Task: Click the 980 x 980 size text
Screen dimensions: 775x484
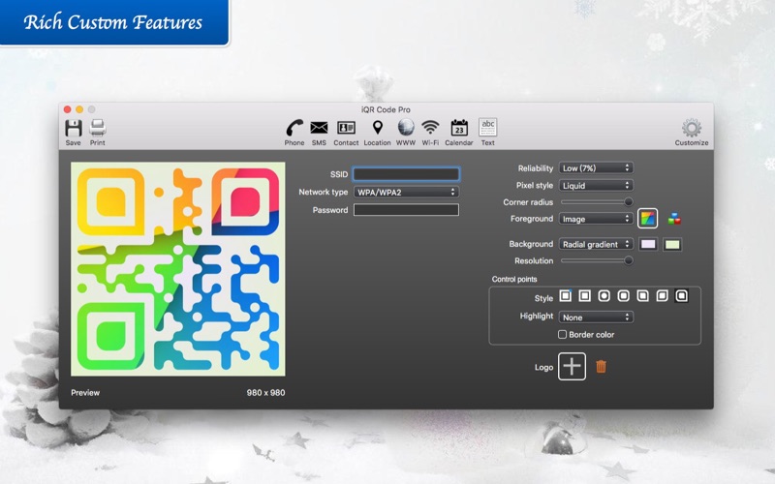Action: 265,393
